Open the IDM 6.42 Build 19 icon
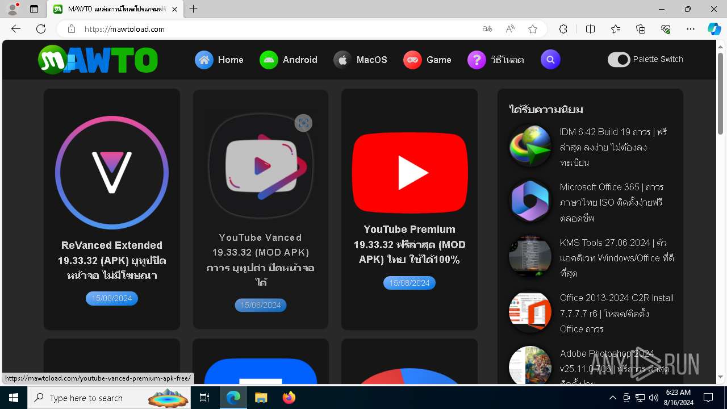The image size is (727, 409). (x=530, y=146)
